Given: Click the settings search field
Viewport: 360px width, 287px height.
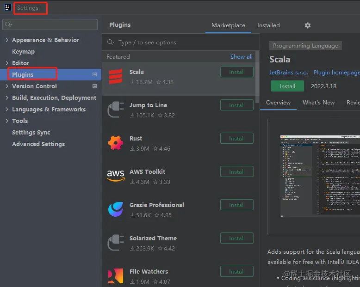Looking at the screenshot, I should click(x=50, y=24).
